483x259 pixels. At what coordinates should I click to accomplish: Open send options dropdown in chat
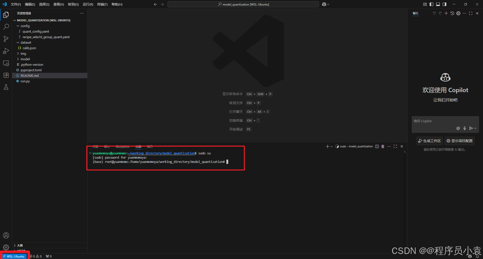pos(475,128)
